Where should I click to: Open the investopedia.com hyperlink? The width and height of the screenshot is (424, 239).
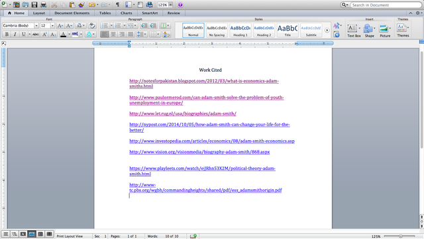(x=212, y=141)
